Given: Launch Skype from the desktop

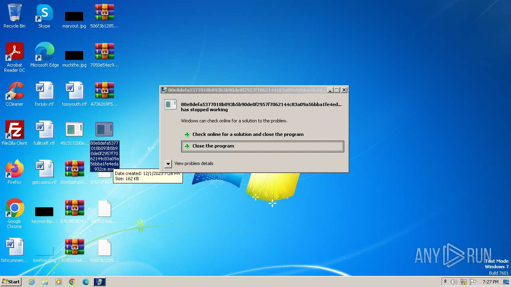Looking at the screenshot, I should [44, 16].
